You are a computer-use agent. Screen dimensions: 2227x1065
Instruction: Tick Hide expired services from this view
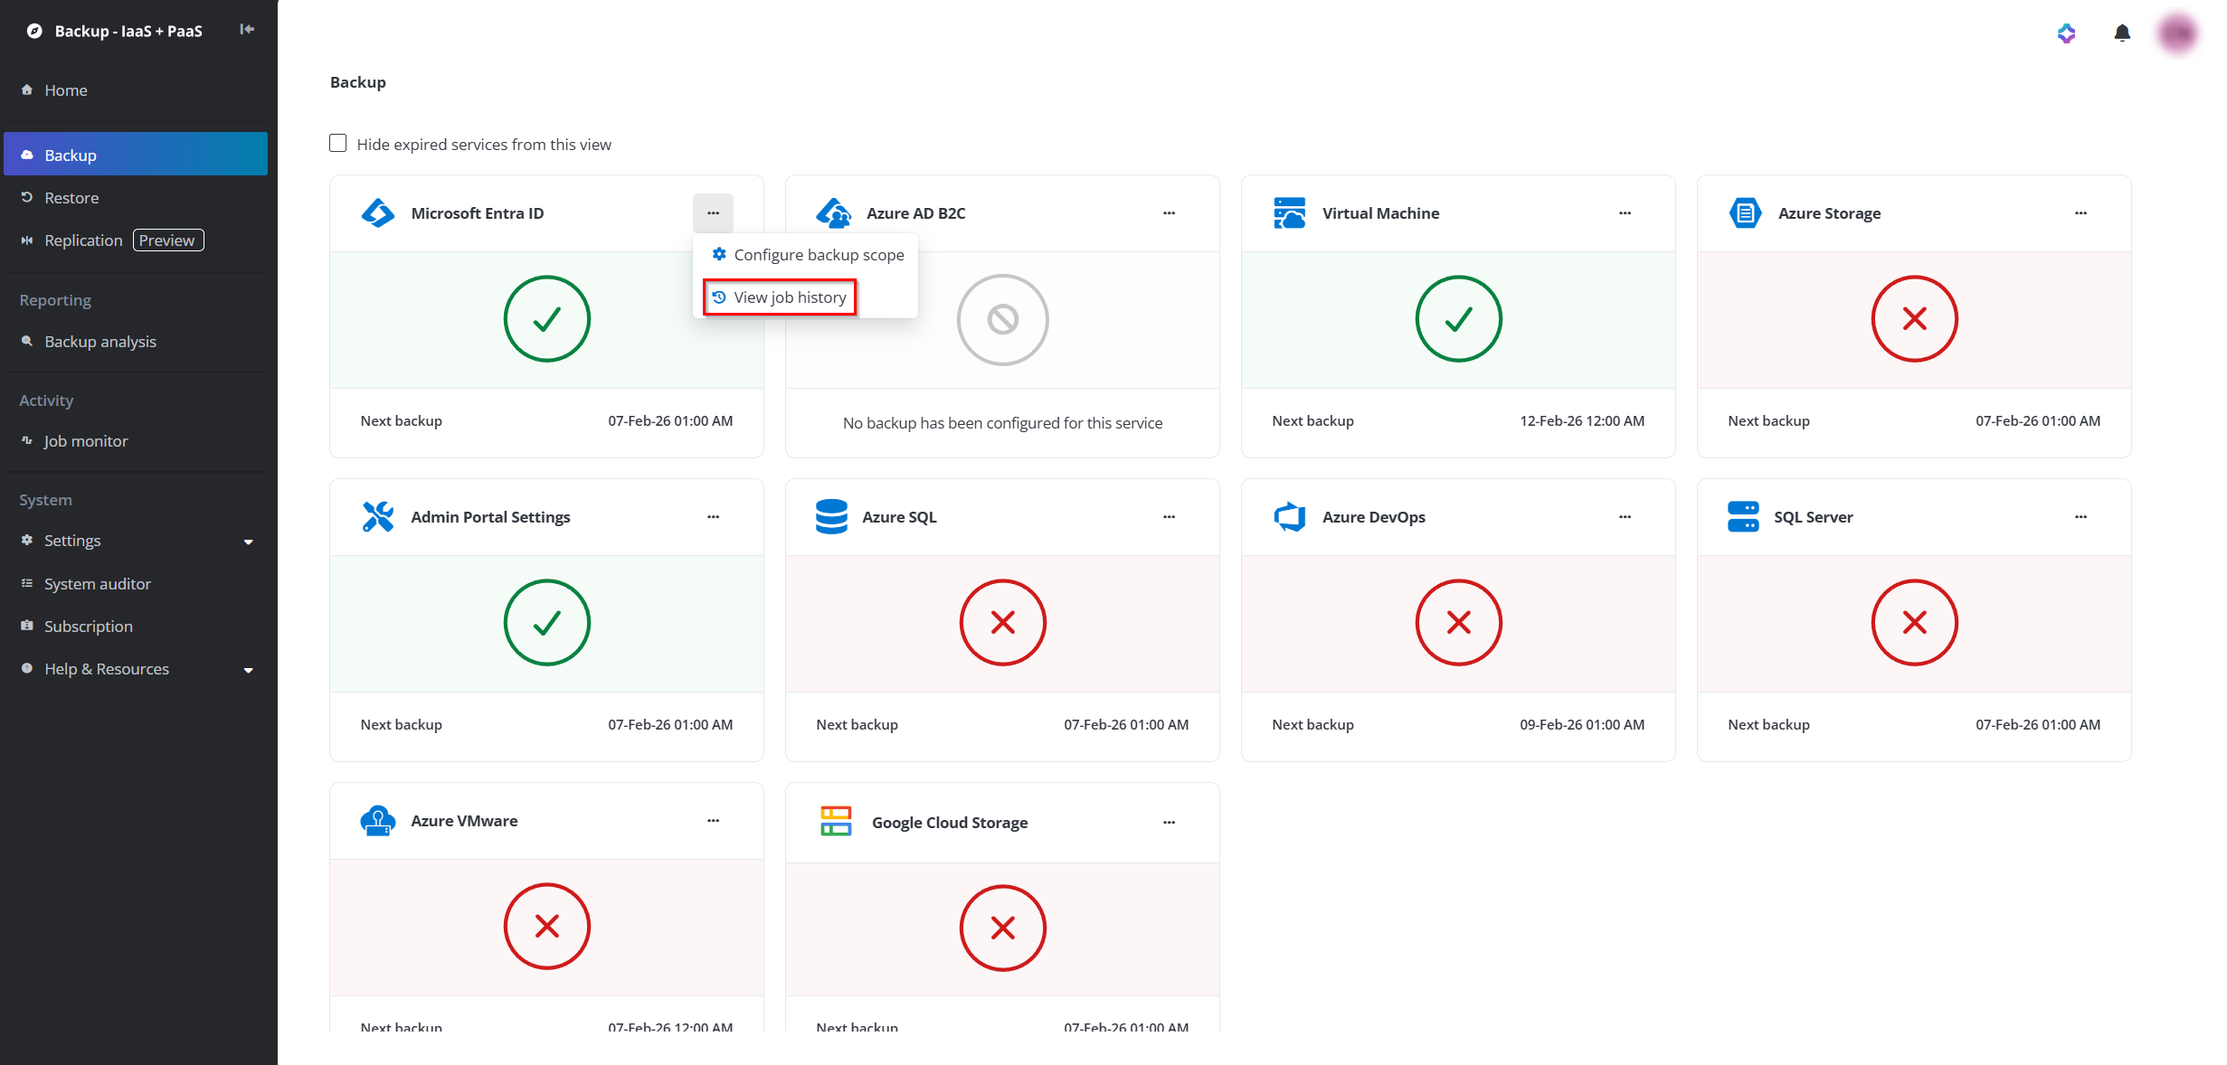338,144
